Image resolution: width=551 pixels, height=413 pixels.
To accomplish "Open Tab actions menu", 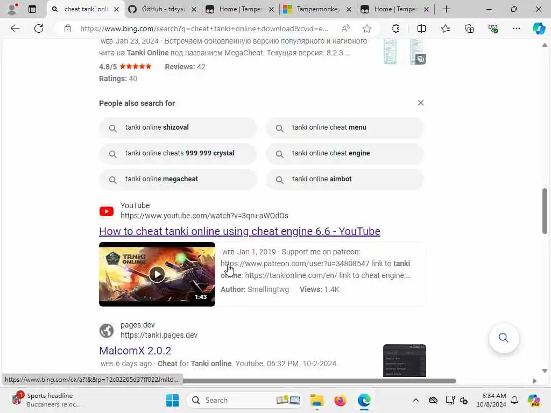I will coord(32,9).
